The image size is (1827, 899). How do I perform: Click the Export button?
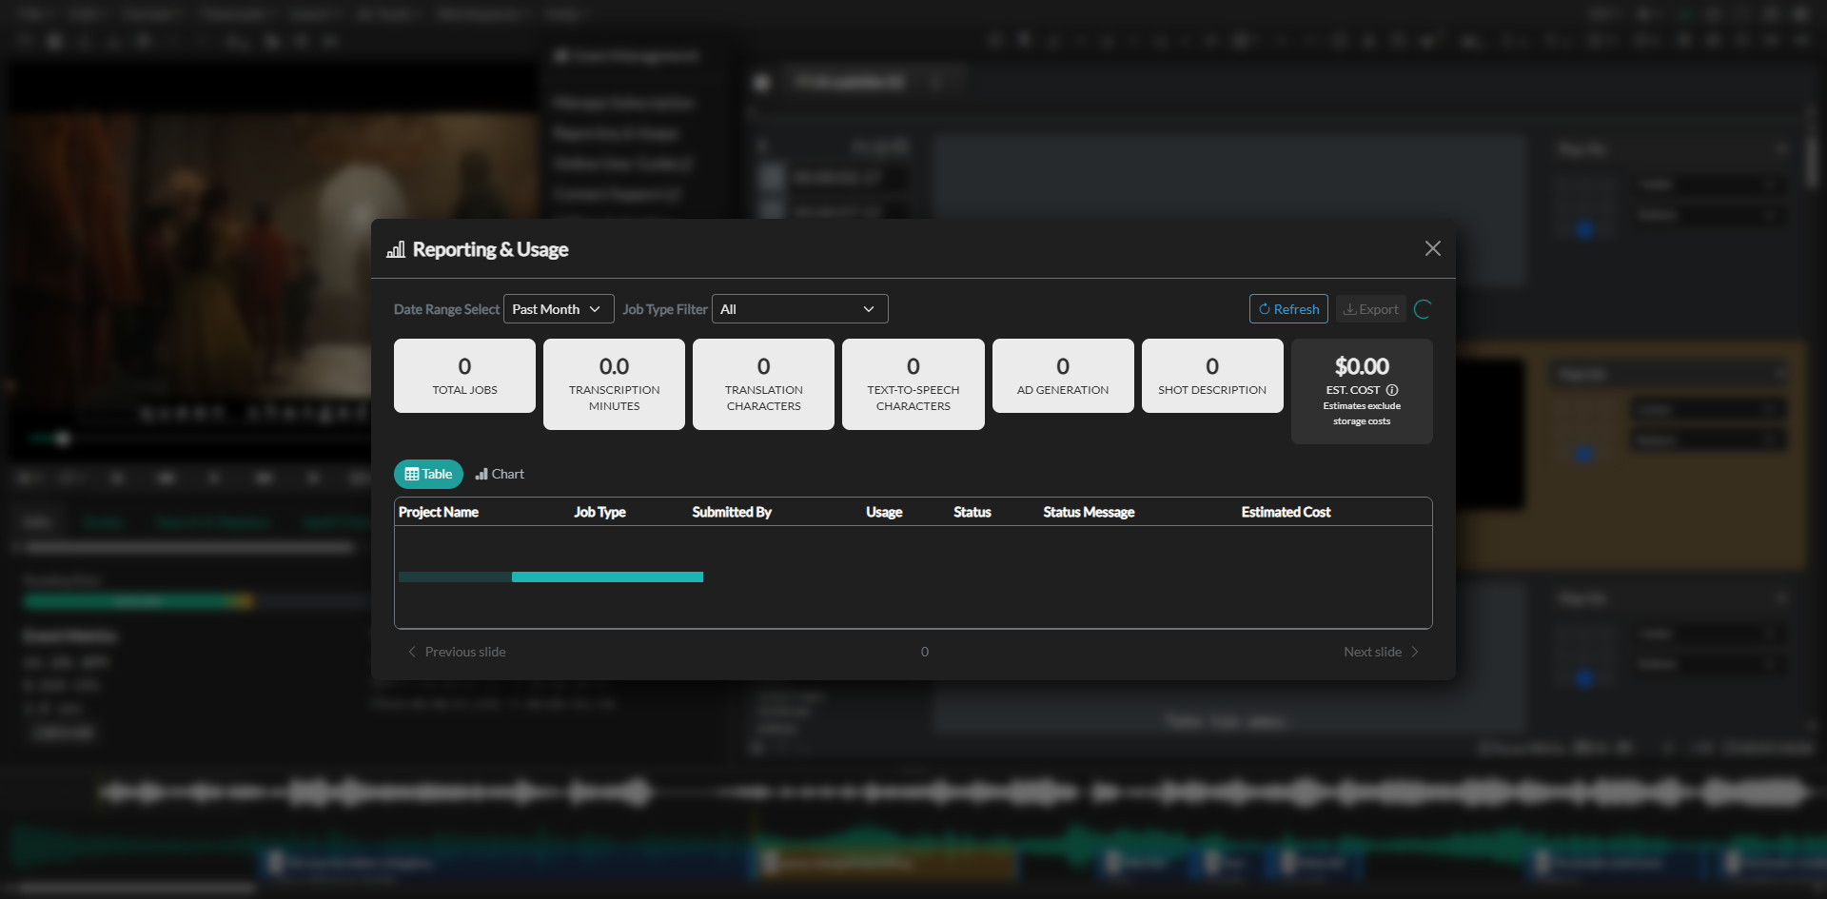tap(1370, 309)
